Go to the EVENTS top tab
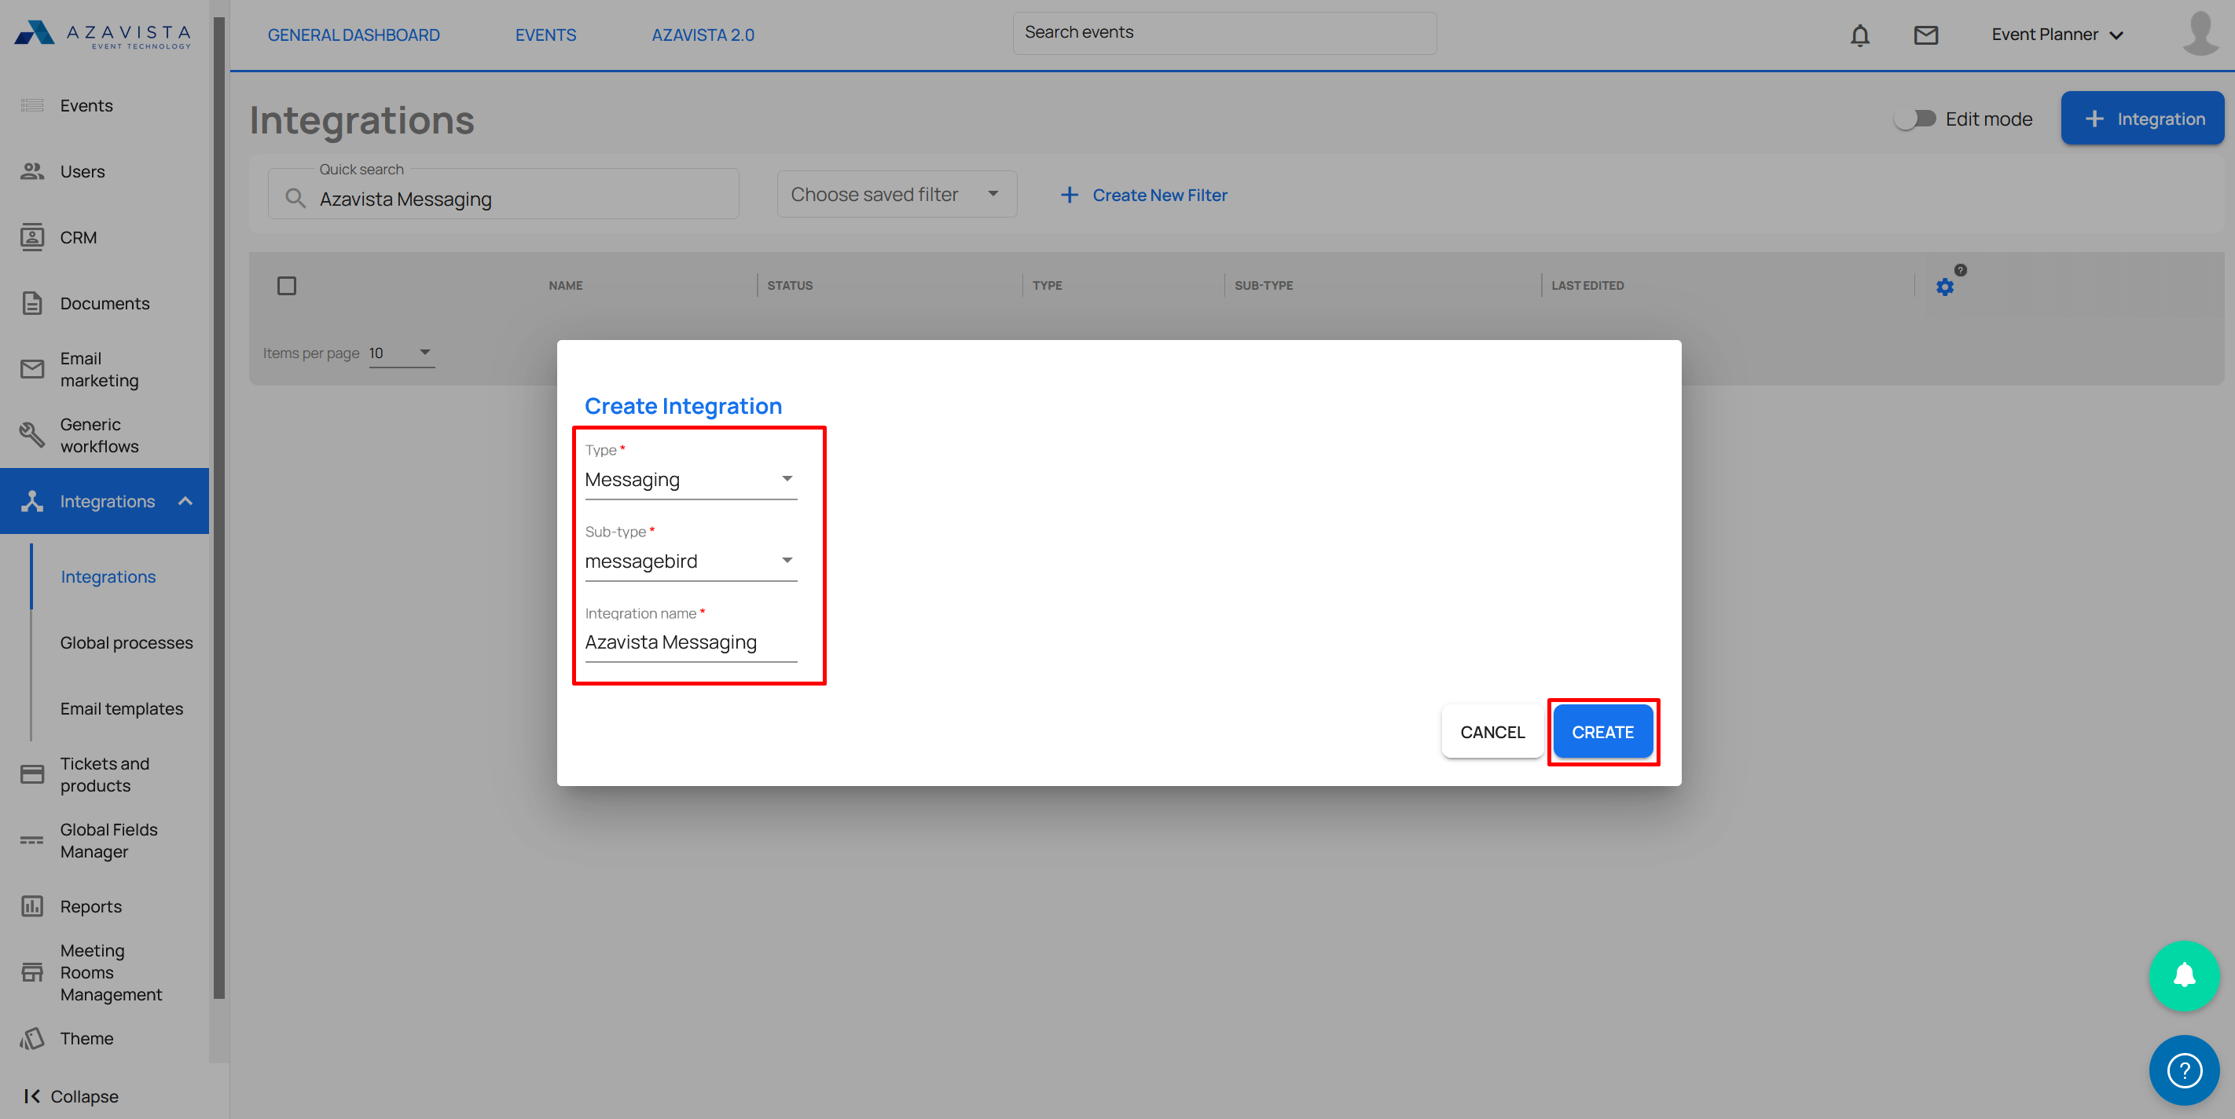2235x1119 pixels. coord(545,35)
